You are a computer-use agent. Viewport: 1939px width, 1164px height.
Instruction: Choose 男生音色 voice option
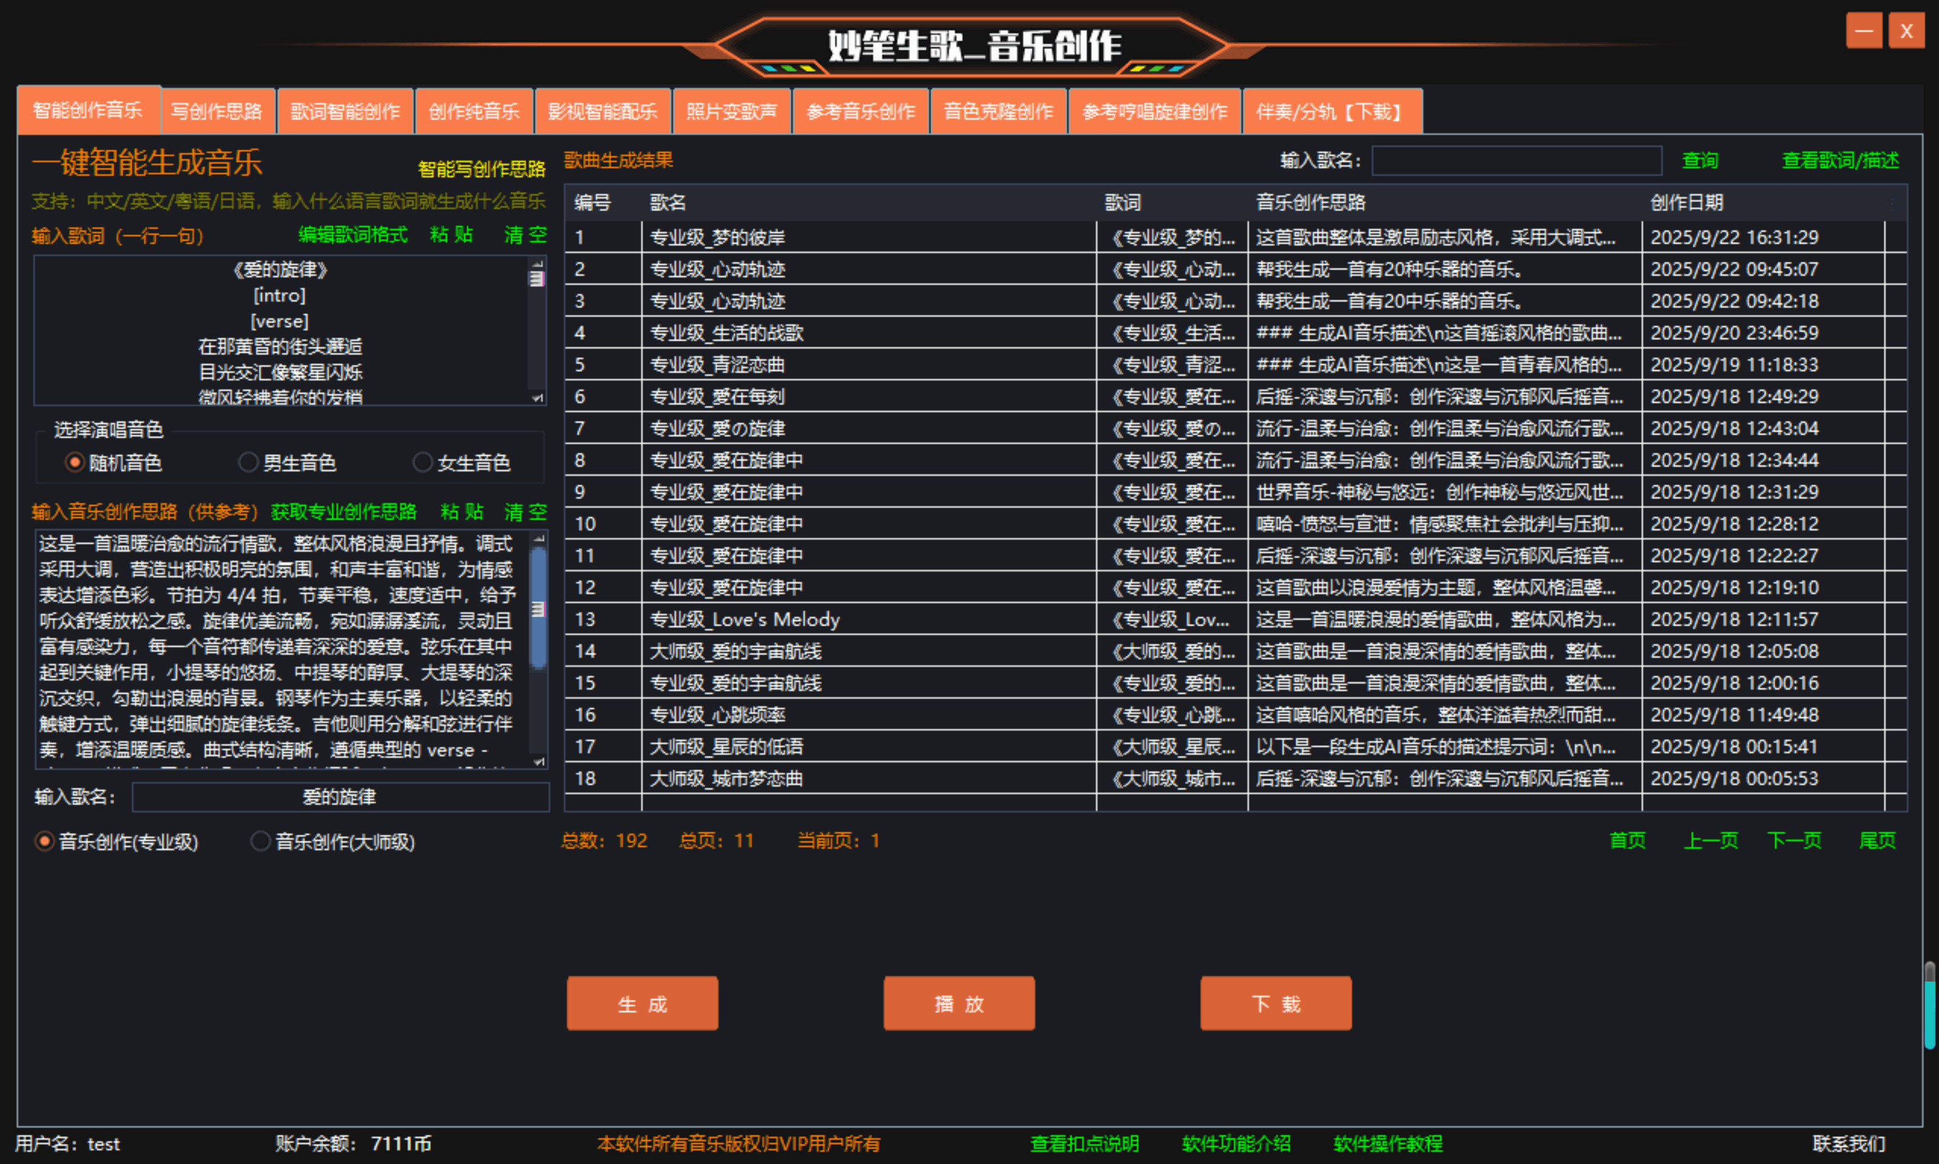[248, 463]
